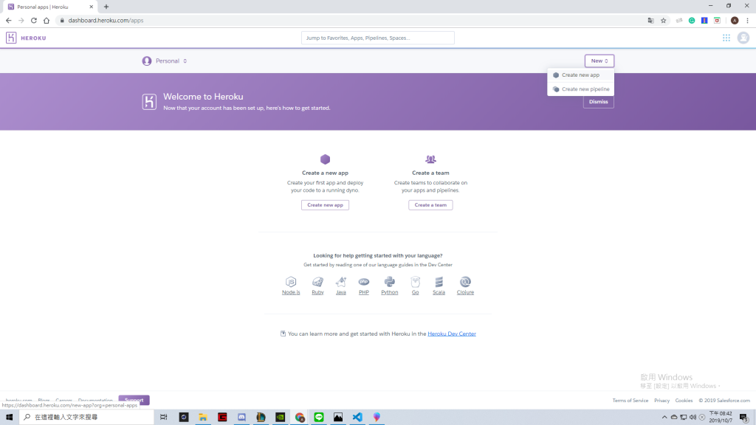Screen dimensions: 756x425
Task: Select Create new app from menu
Action: click(x=580, y=75)
